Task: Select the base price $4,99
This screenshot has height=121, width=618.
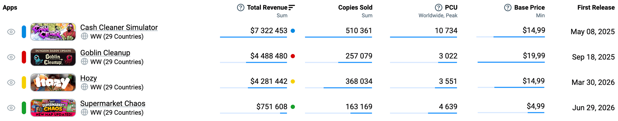Action: [x=536, y=106]
